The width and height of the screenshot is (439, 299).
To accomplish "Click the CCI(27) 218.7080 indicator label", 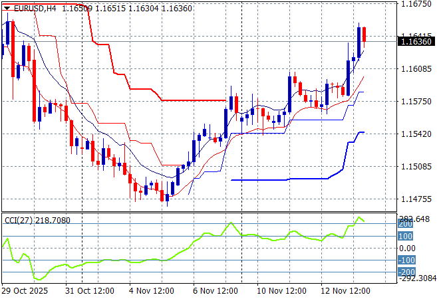I will [x=37, y=221].
